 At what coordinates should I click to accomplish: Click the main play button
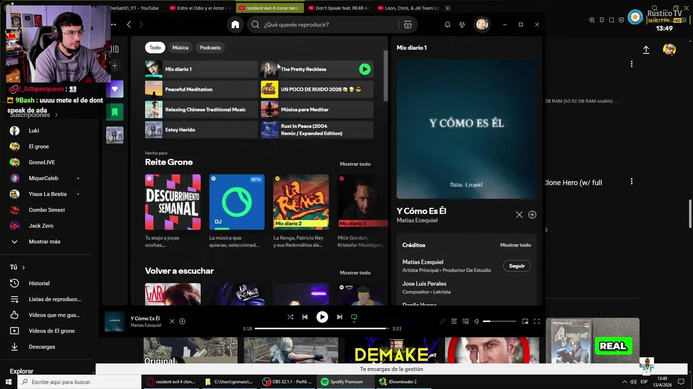pos(322,317)
